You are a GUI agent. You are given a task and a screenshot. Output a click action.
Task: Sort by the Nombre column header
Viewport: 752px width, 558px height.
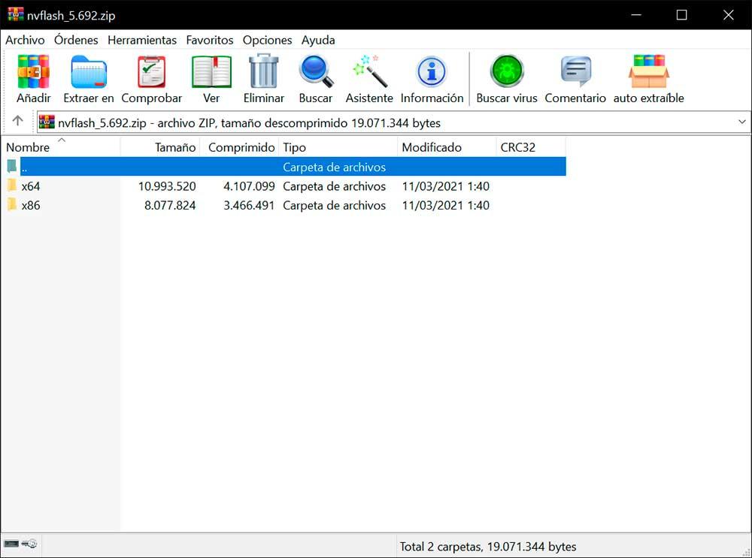point(60,146)
